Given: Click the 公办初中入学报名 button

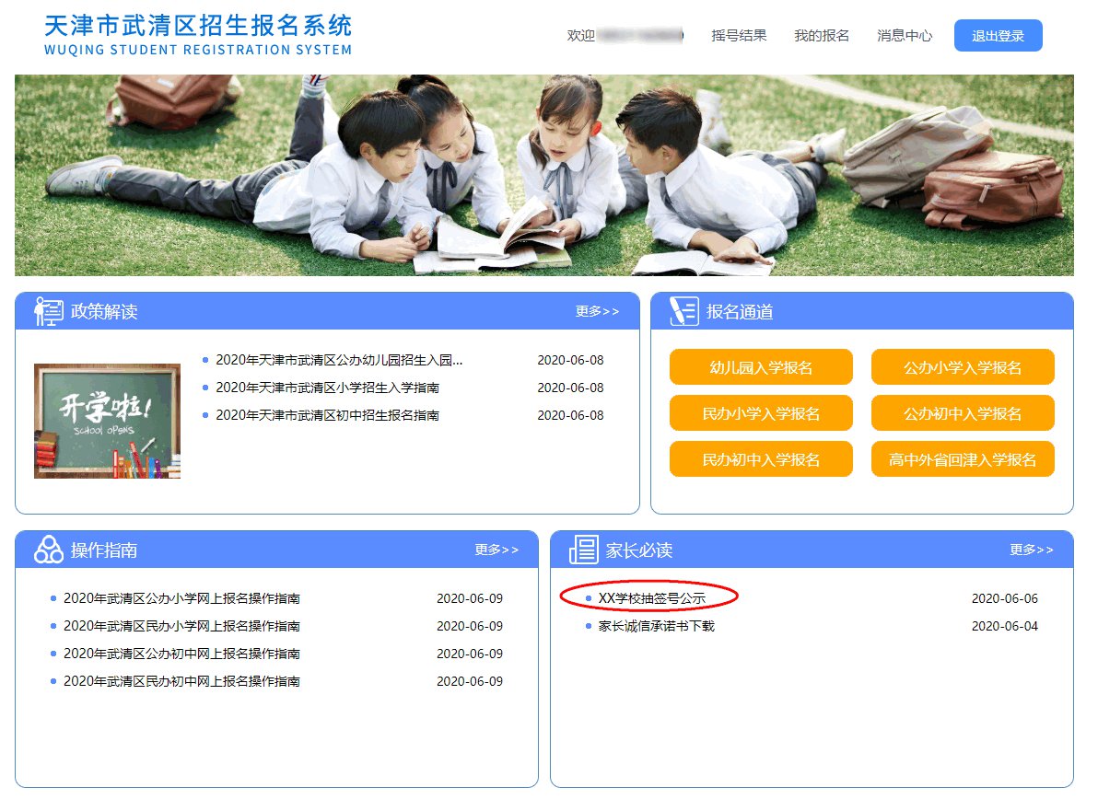Looking at the screenshot, I should (963, 413).
